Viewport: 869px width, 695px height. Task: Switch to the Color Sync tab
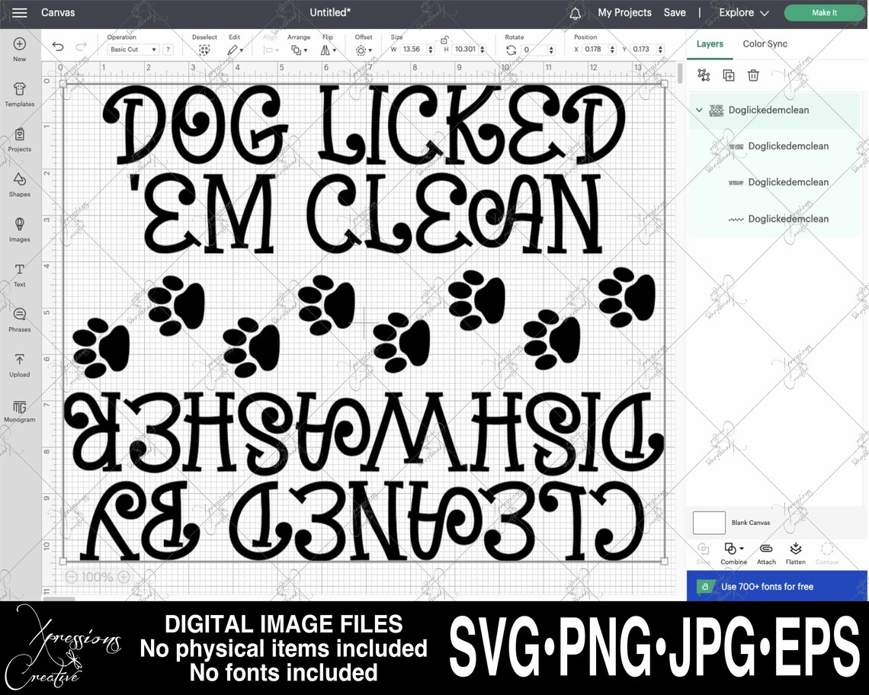[x=765, y=43]
